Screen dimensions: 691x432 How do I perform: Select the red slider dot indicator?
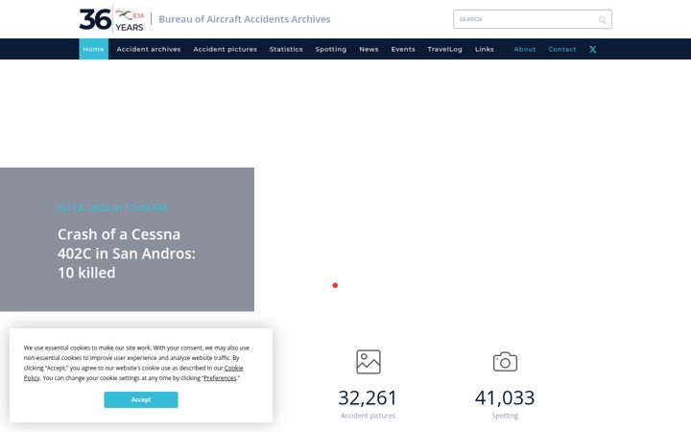(x=335, y=285)
